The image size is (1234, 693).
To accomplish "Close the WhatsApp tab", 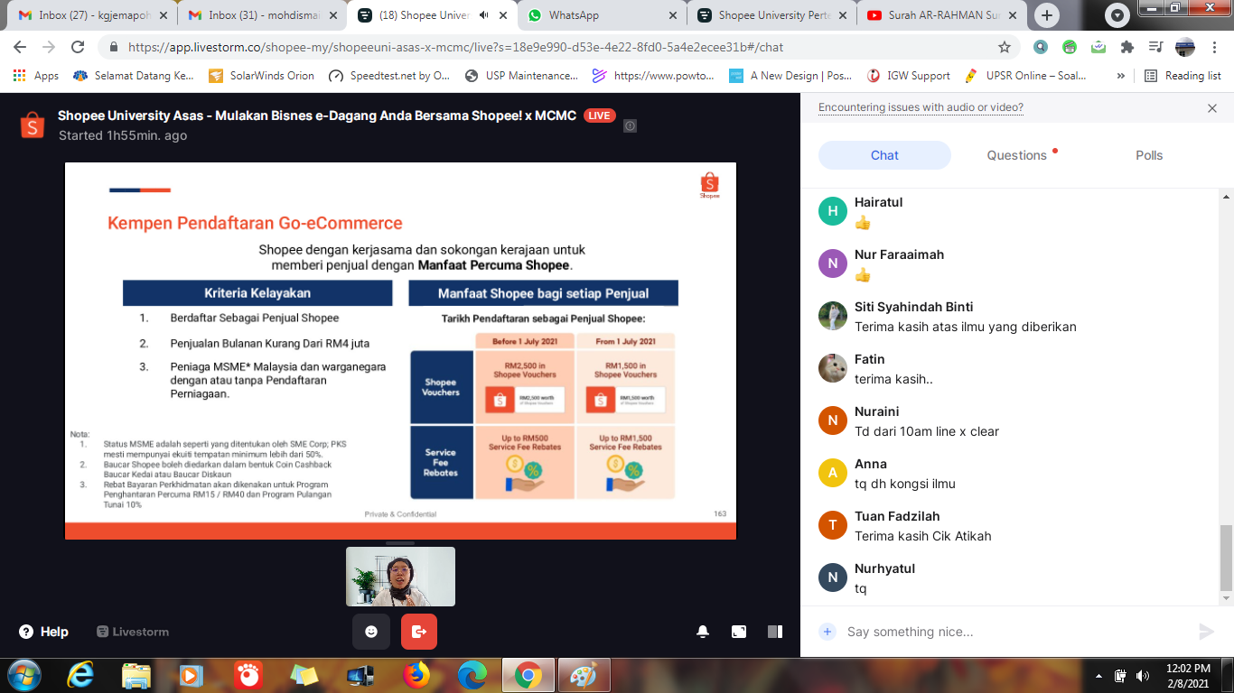I will (671, 15).
